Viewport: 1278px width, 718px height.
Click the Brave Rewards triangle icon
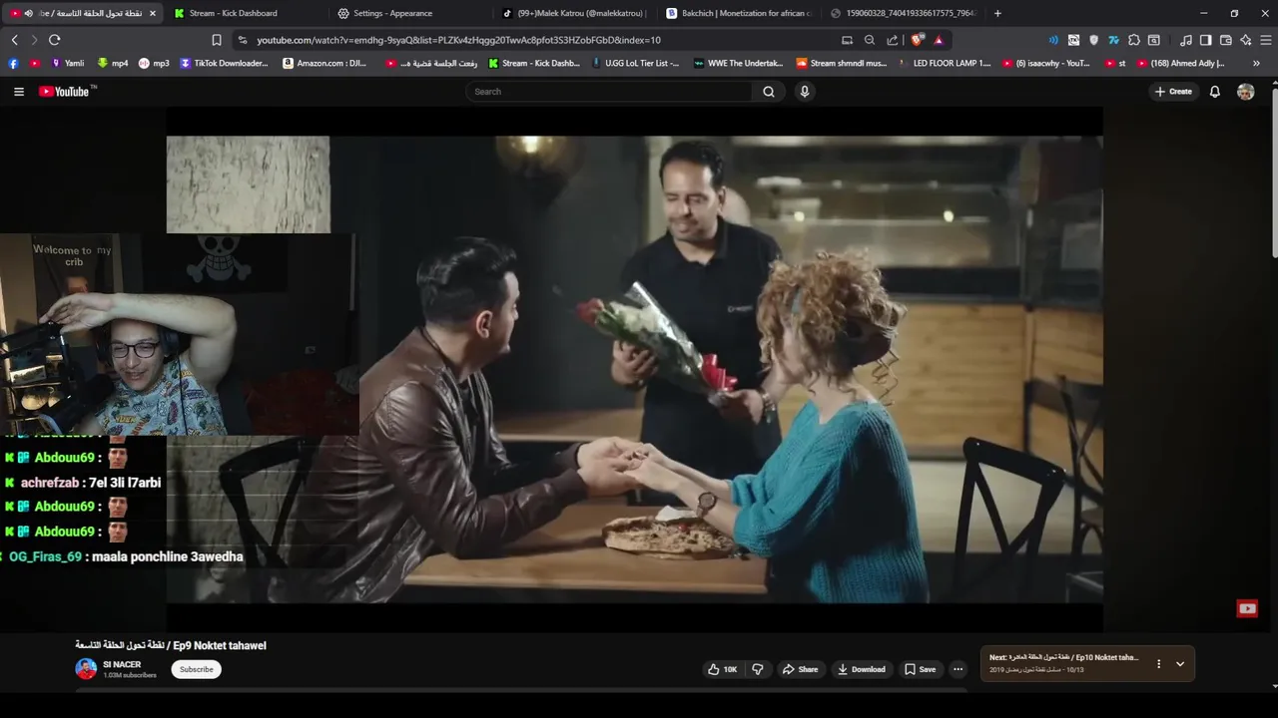(x=939, y=40)
